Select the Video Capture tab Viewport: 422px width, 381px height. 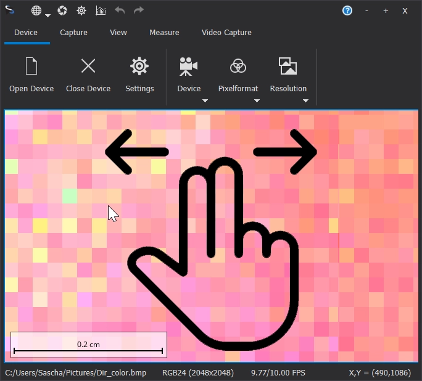tap(226, 32)
